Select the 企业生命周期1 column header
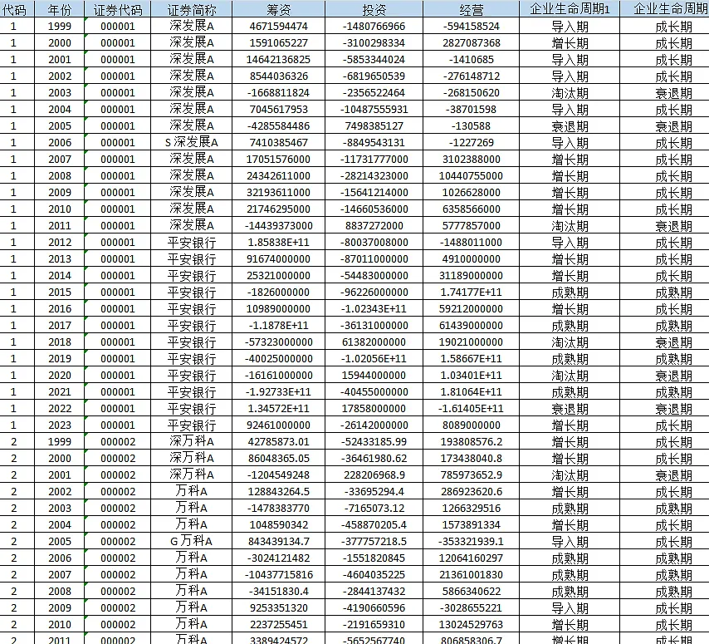This screenshot has height=644, width=709. pos(570,9)
